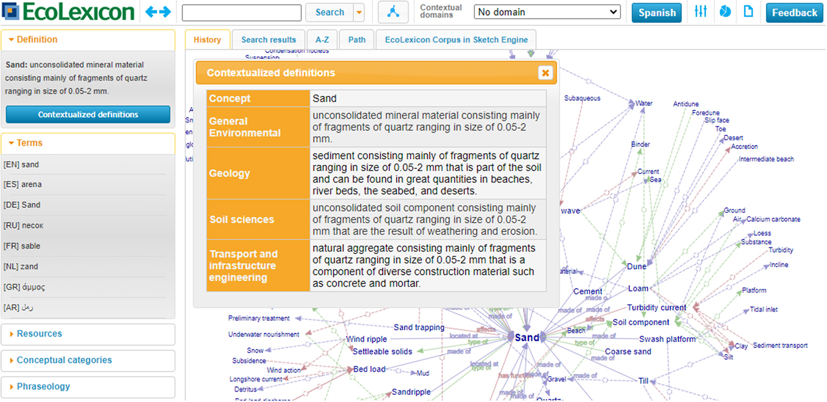Screen dimensions: 827x402
Task: Switch to the Search results tab
Action: pyautogui.click(x=268, y=40)
